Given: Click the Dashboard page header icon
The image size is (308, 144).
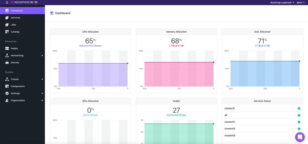Looking at the screenshot, I should point(52,13).
